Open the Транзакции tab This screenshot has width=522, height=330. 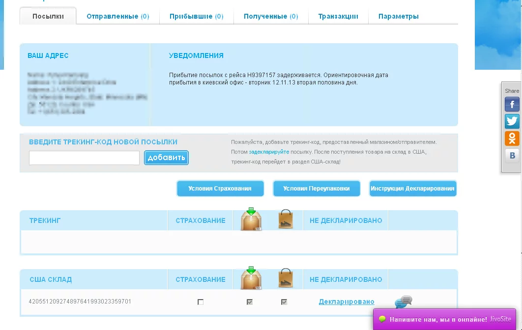[x=338, y=16]
